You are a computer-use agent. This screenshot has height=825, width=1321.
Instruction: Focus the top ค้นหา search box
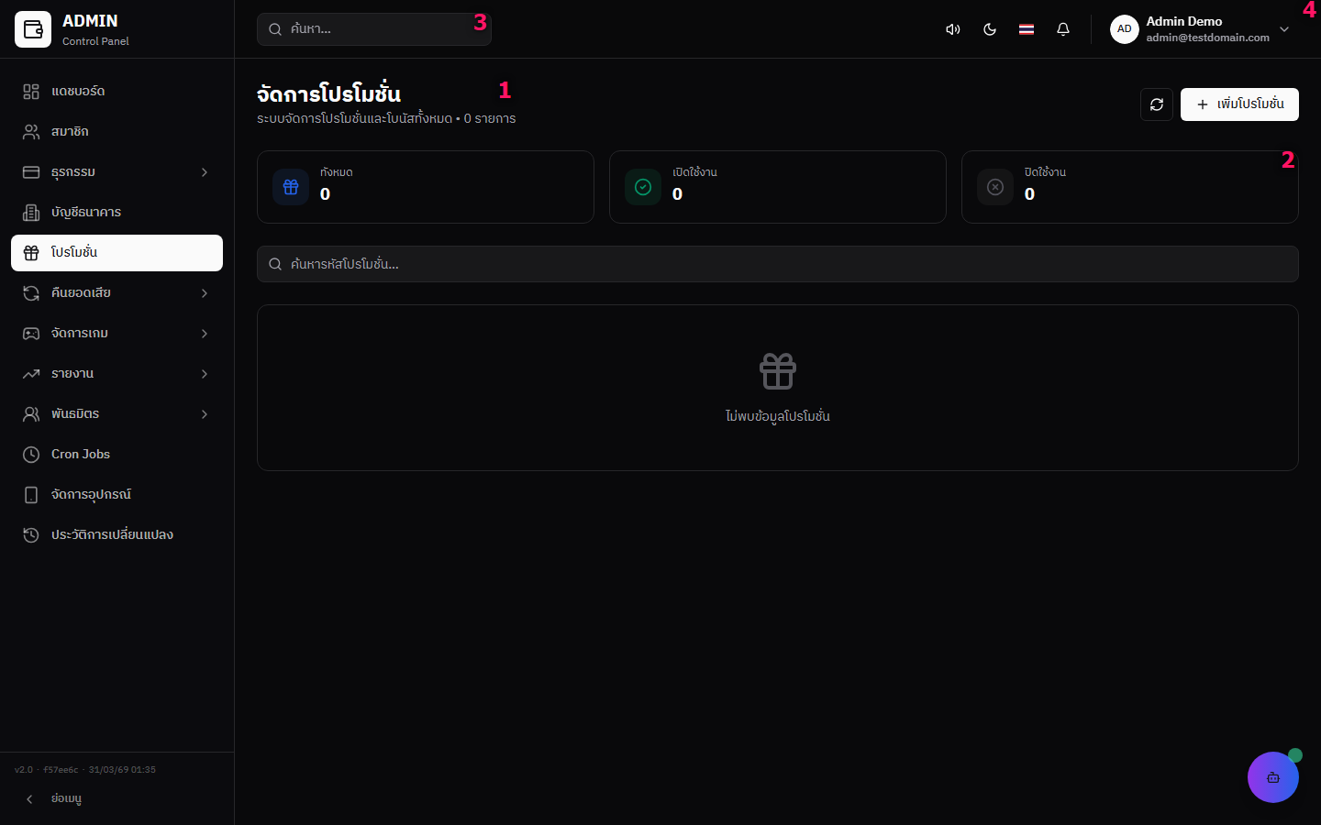374,29
